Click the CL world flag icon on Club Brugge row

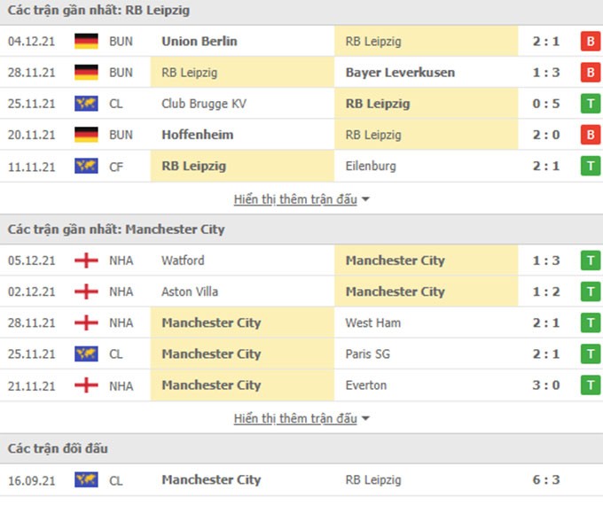[x=86, y=104]
